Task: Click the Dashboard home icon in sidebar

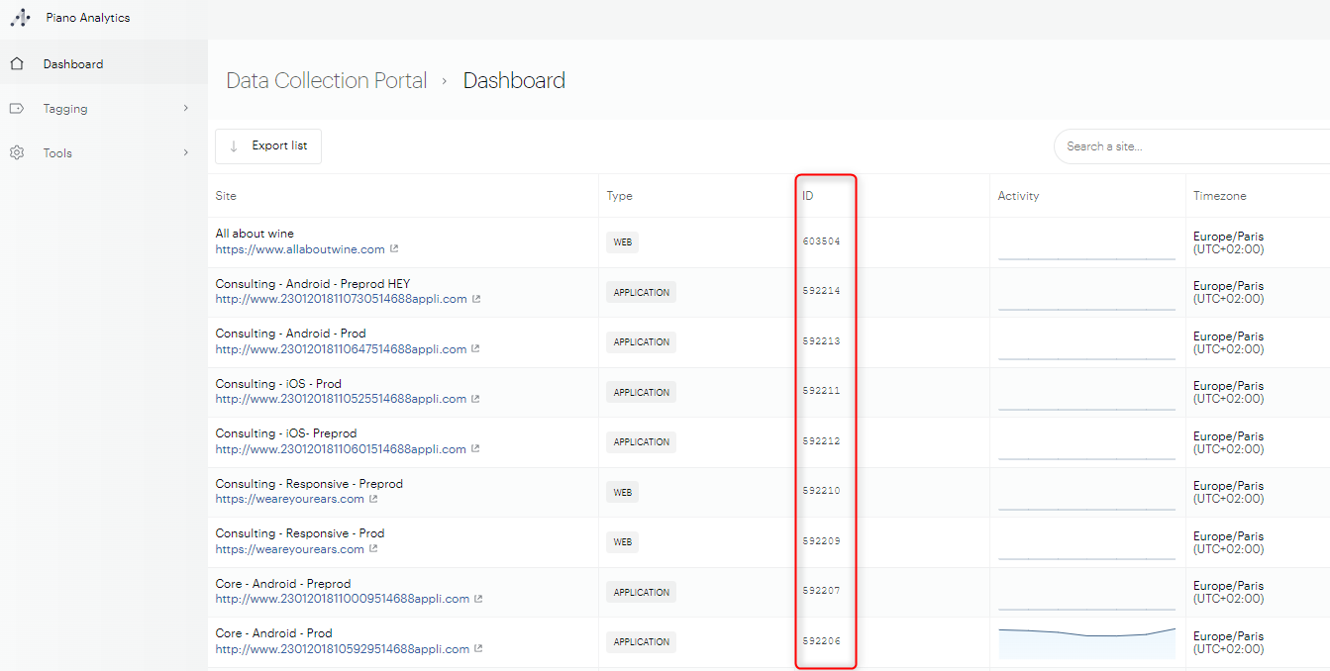Action: [17, 64]
